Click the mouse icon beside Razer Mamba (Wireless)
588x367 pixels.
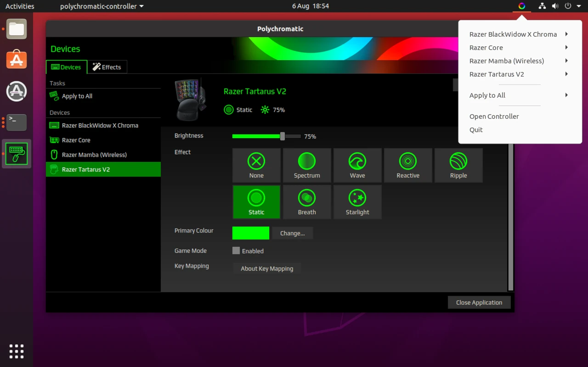(54, 155)
